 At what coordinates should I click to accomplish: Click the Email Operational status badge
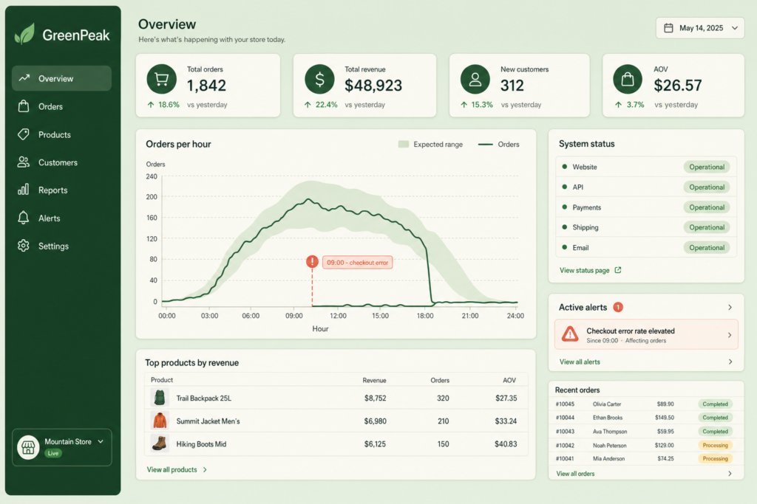click(x=707, y=247)
